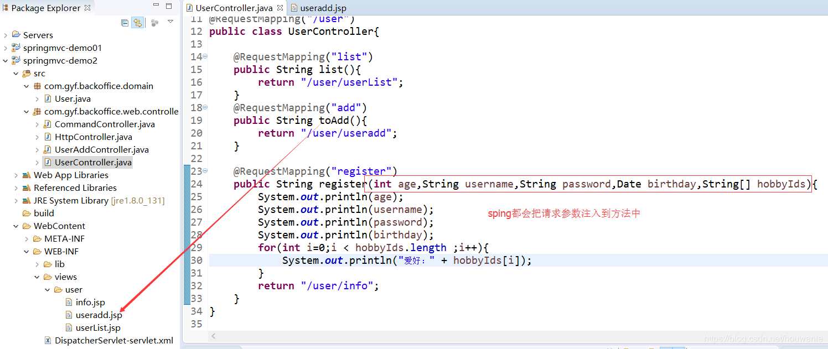828x349 pixels.
Task: Close the Package Explorer view tab
Action: 87,8
